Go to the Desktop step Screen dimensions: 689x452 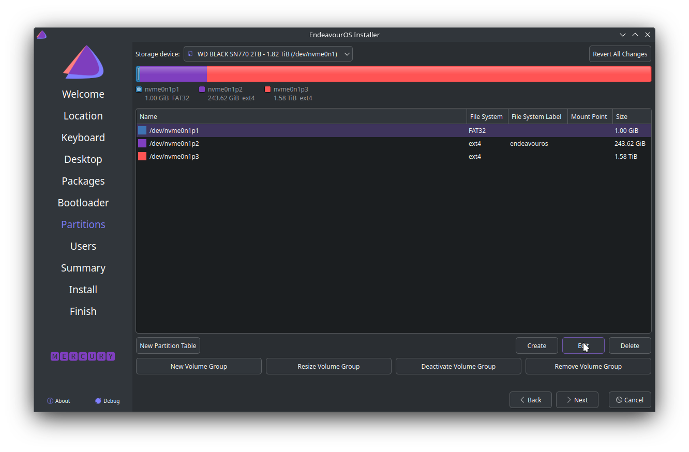coord(83,159)
